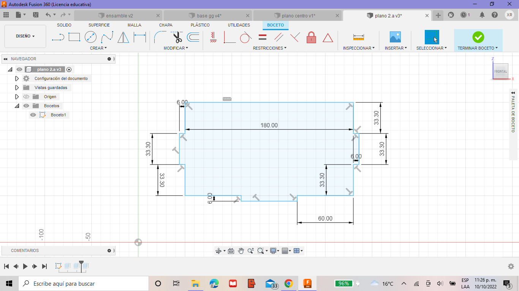
Task: Hide the Boceto1 sketch
Action: coord(33,115)
